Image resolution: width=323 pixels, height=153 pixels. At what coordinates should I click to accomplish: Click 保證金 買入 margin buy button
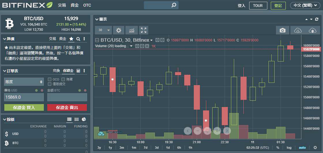point(24,107)
